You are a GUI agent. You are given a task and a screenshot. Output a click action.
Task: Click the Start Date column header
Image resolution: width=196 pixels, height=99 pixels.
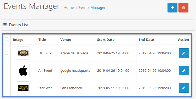click(106, 39)
